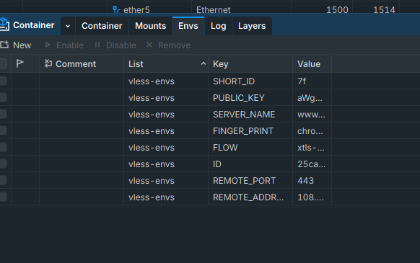
Task: Check the ID row checkbox
Action: click(x=4, y=164)
